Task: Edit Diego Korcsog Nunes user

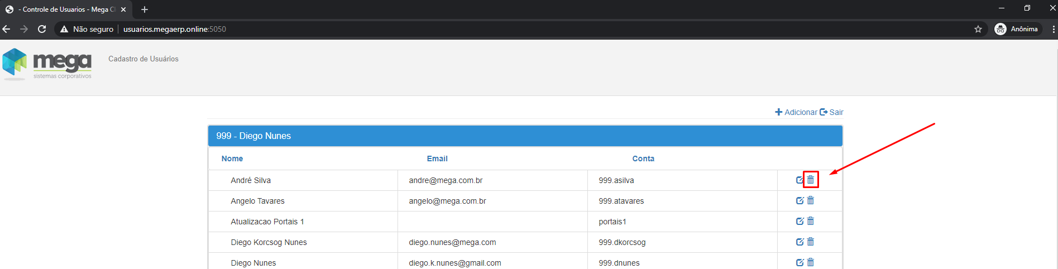Action: coord(800,242)
